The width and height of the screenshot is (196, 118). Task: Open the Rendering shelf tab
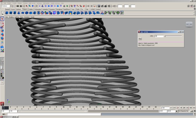point(59,9)
